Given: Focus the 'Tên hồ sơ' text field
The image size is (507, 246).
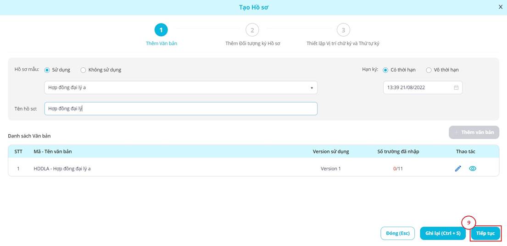Looking at the screenshot, I should [180, 109].
